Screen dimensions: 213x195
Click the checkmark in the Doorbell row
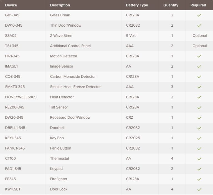click(x=199, y=128)
